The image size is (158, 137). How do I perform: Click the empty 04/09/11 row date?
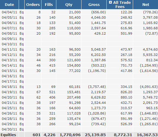pos(9,39)
